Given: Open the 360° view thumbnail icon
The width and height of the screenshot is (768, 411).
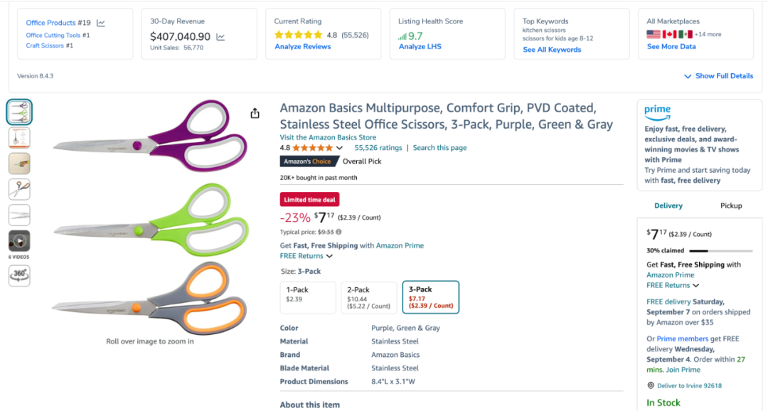Looking at the screenshot, I should tap(19, 275).
